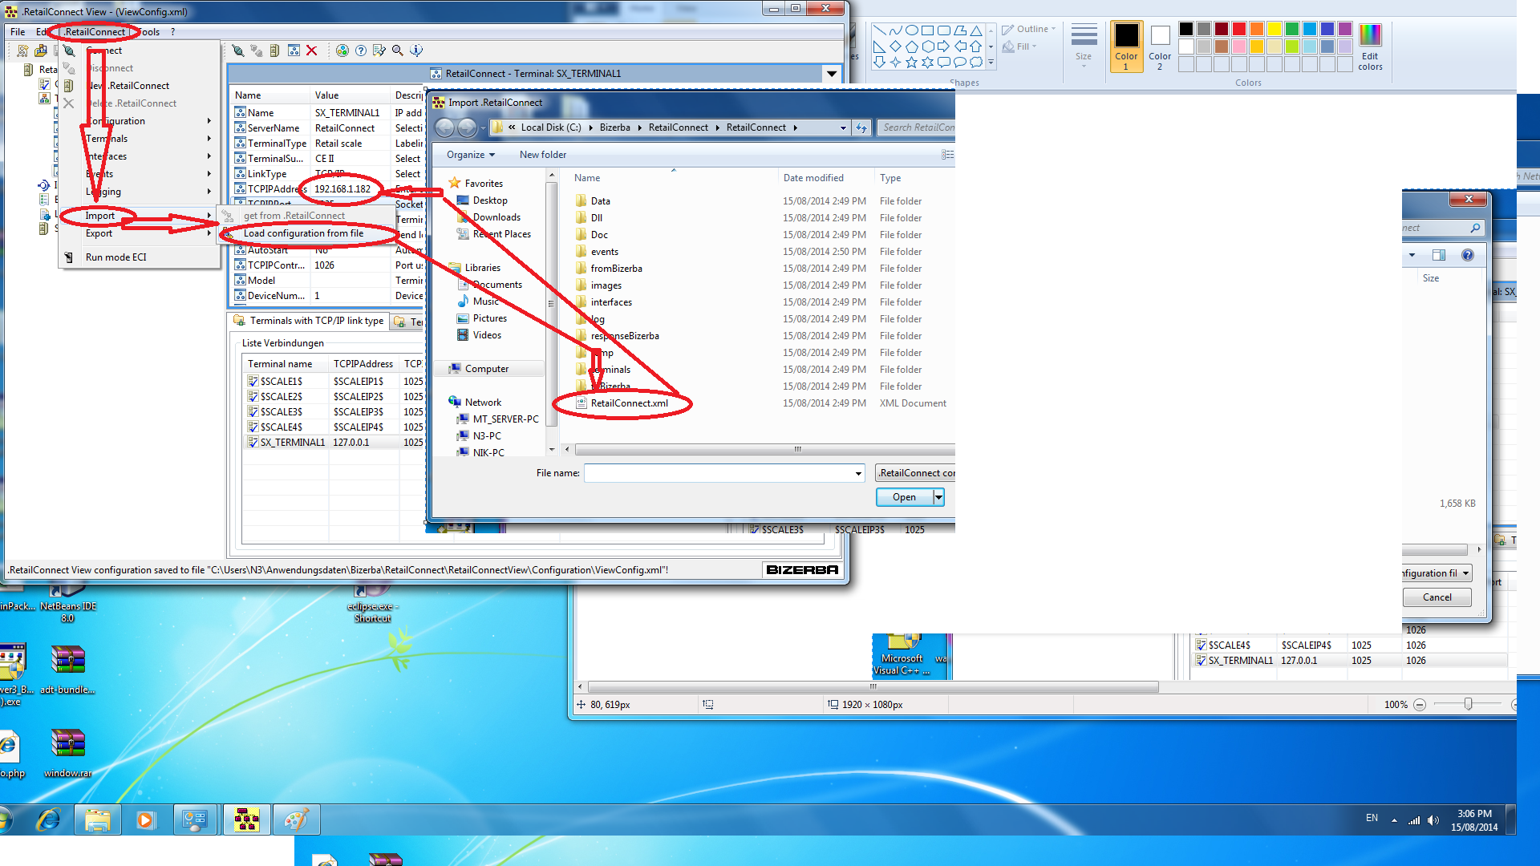Click the New RetailConnect server icon in toolbar

274,51
